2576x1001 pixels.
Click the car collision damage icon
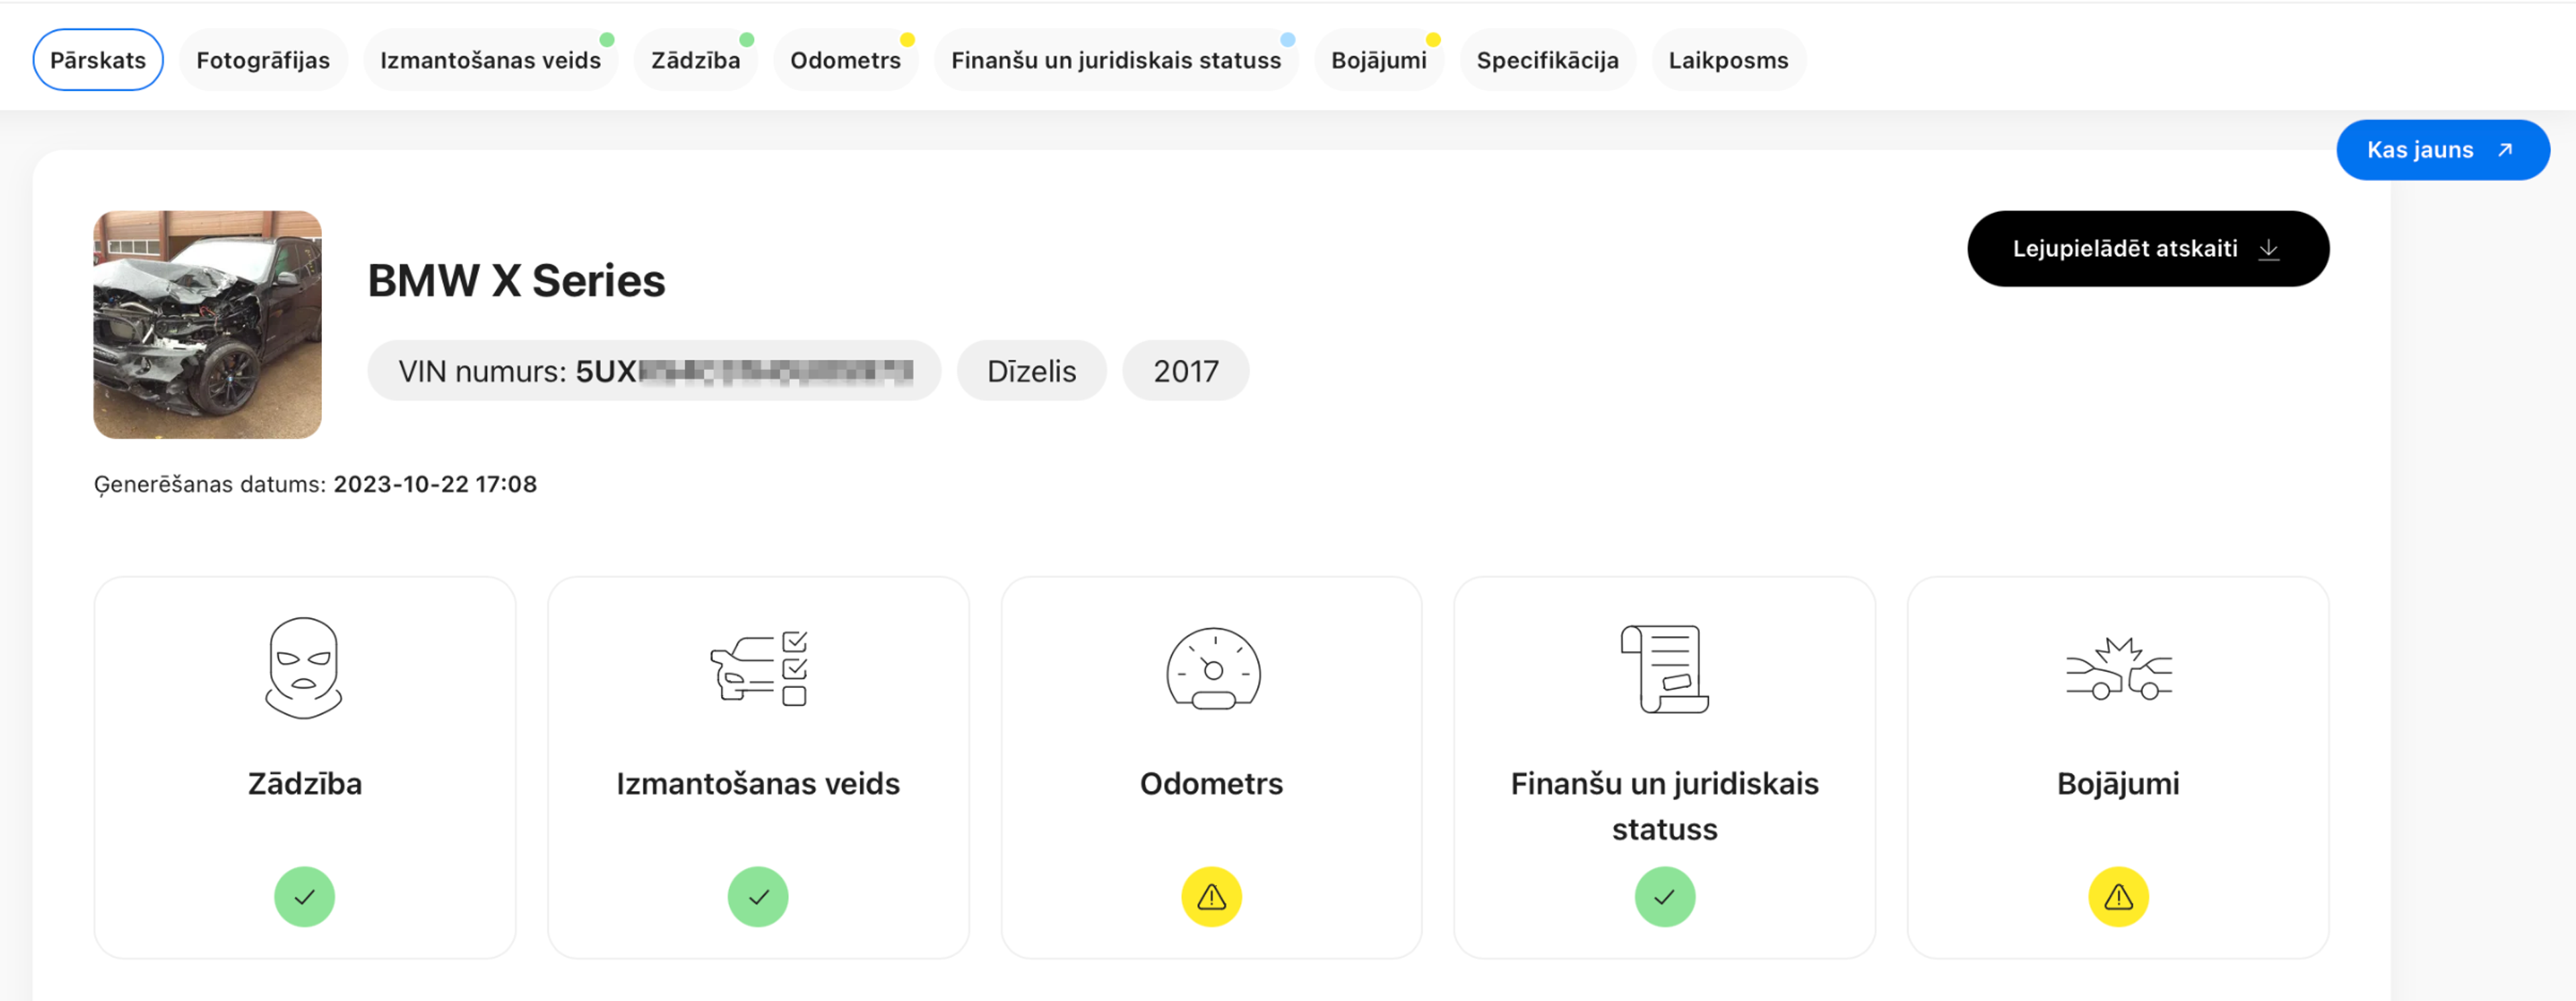(x=2118, y=667)
